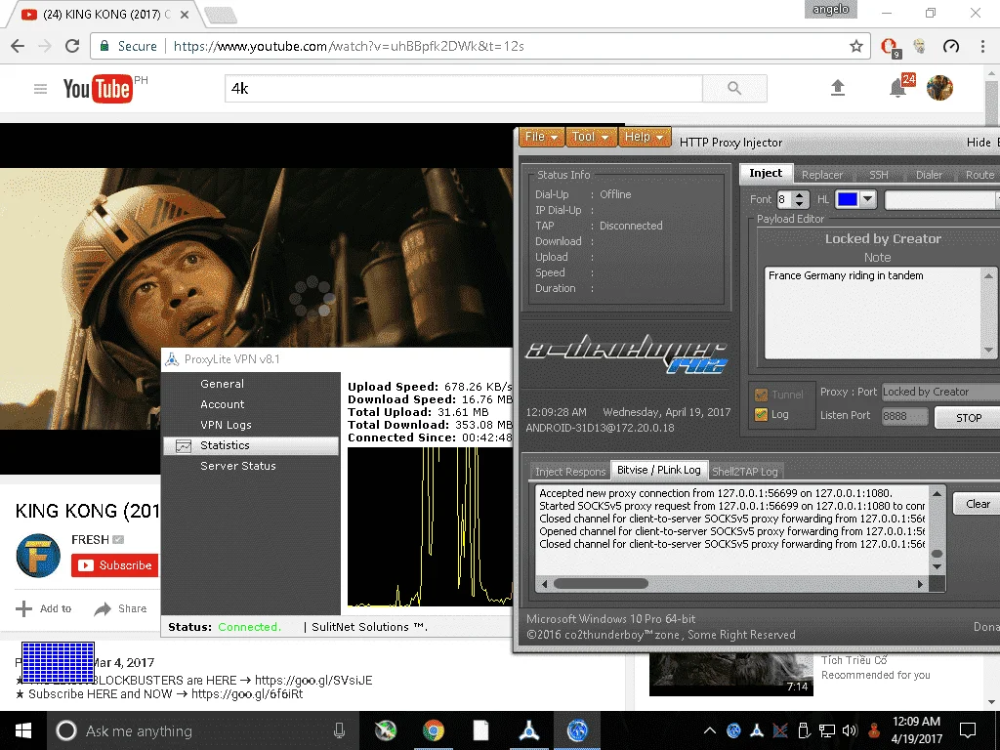Open the blank document taskbar icon
Screen dimensions: 1000x750
tap(480, 730)
